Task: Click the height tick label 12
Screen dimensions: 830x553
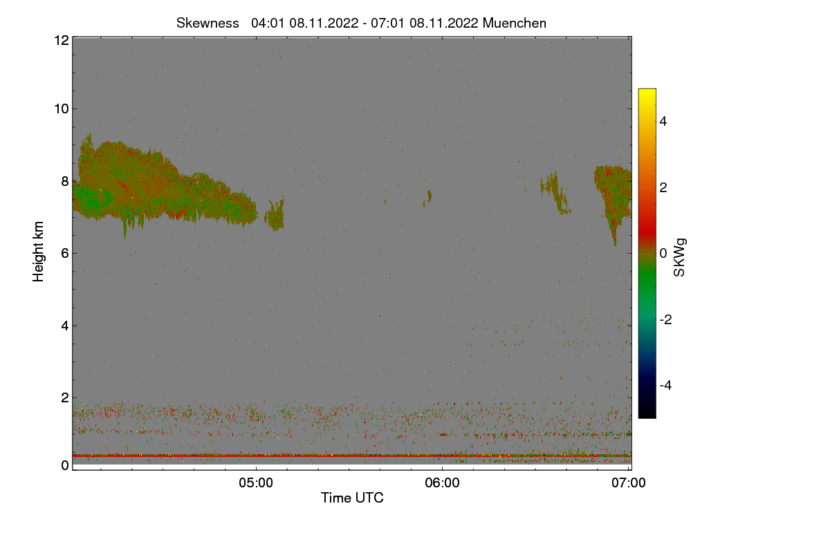Action: point(61,40)
